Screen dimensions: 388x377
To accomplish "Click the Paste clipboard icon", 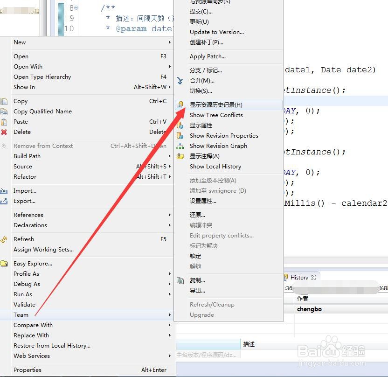I will [x=4, y=122].
